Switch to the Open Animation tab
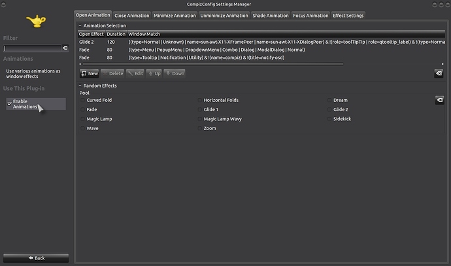 point(93,15)
